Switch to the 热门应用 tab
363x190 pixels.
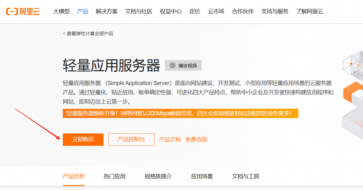click(x=115, y=177)
